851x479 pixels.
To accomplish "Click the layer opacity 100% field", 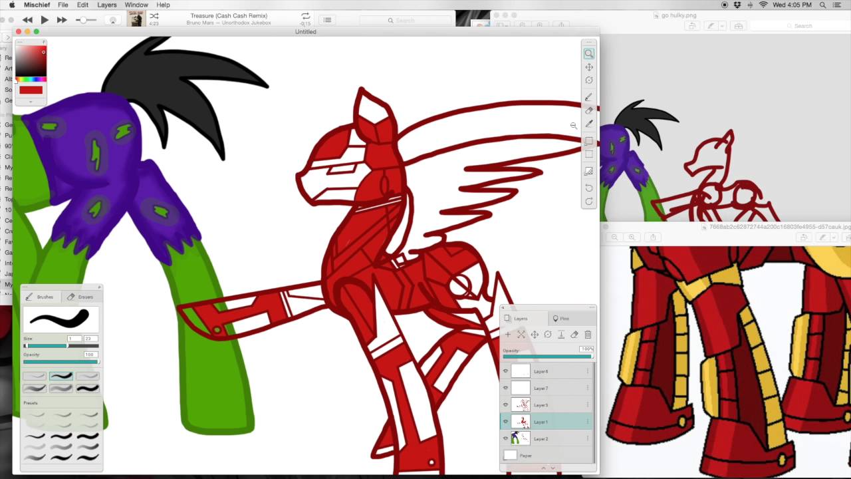I will tap(586, 349).
